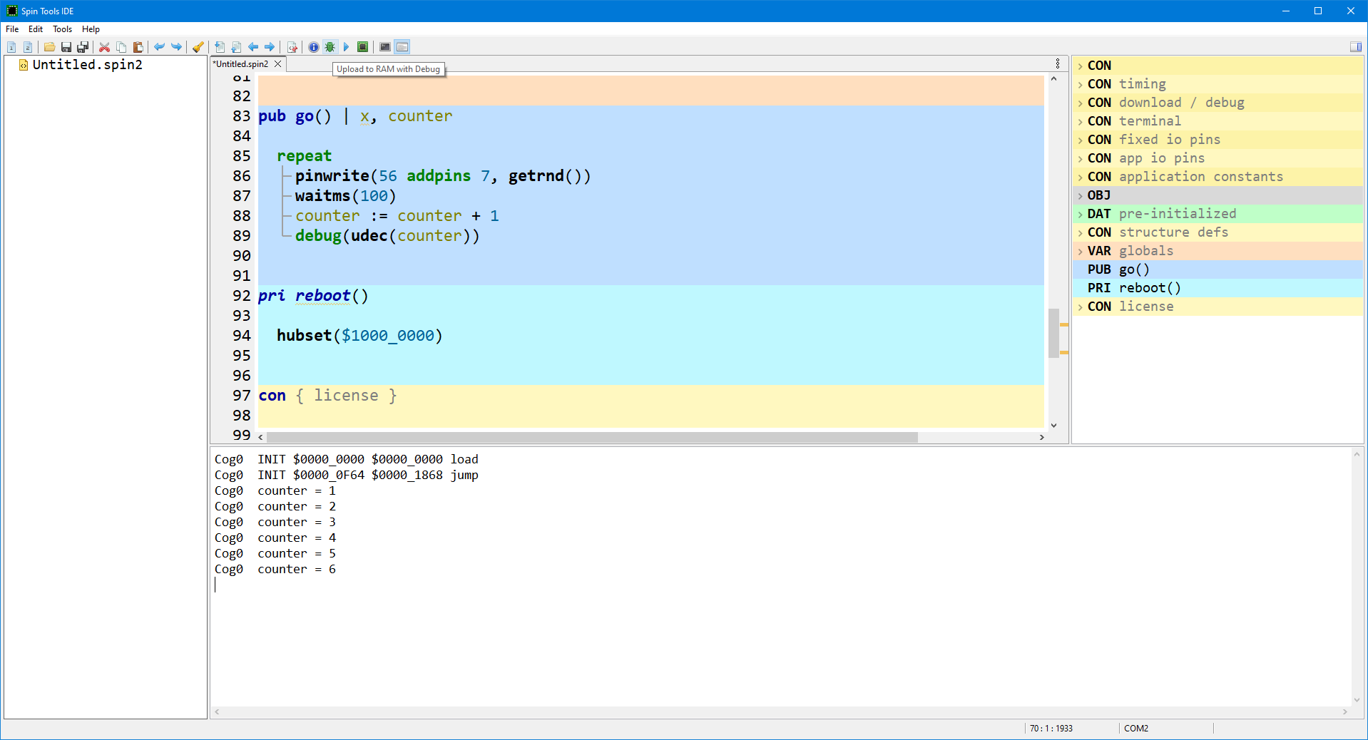Click the blue play Upload to RAM icon

(346, 47)
